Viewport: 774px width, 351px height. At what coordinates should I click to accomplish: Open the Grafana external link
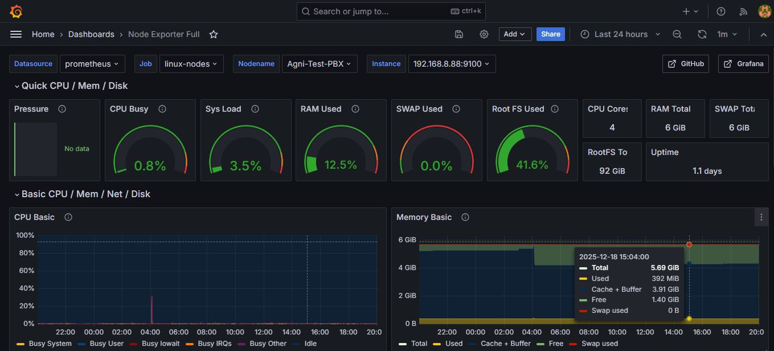click(743, 64)
